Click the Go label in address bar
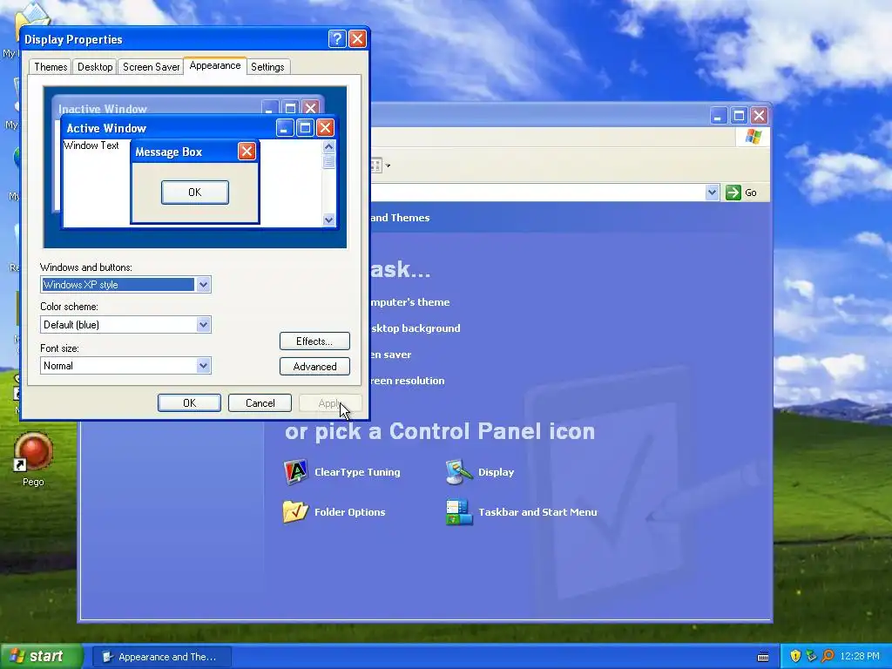 pos(751,193)
